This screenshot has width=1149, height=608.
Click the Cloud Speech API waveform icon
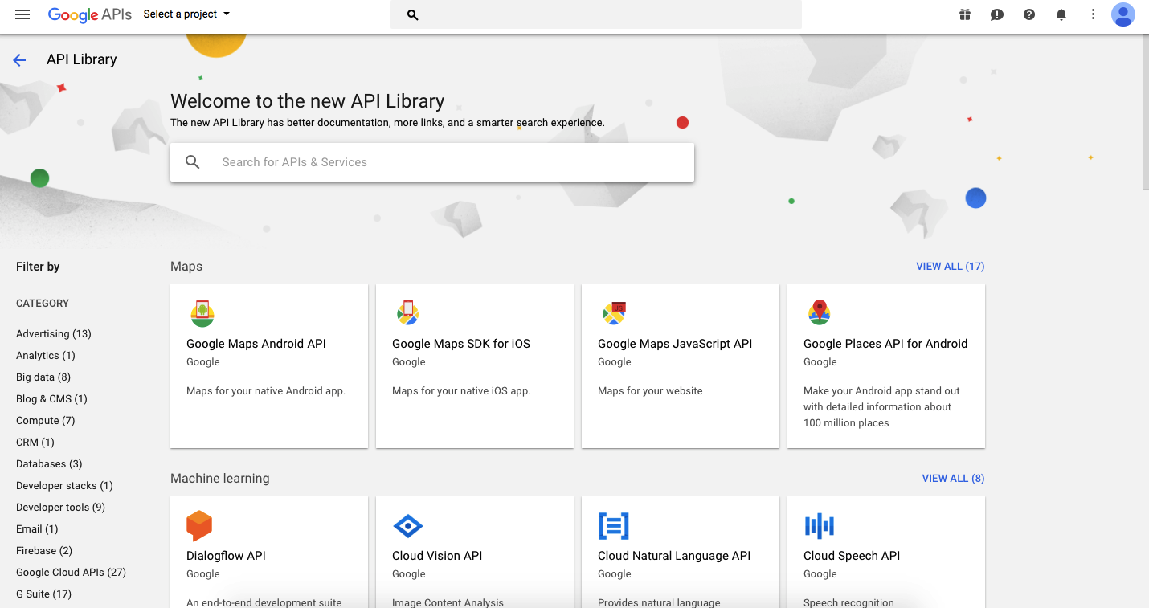tap(820, 526)
